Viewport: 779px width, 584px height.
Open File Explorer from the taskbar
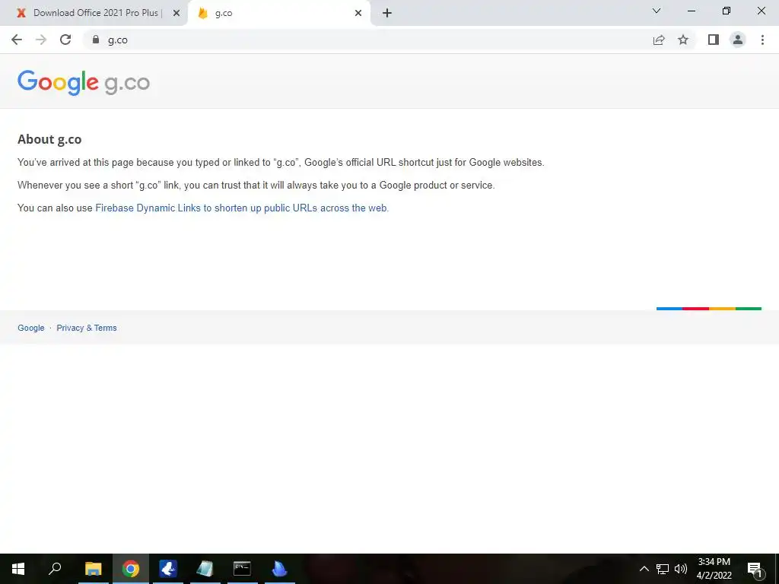coord(93,569)
